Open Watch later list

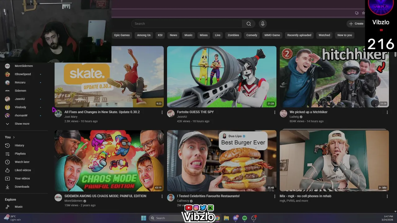[22, 162]
